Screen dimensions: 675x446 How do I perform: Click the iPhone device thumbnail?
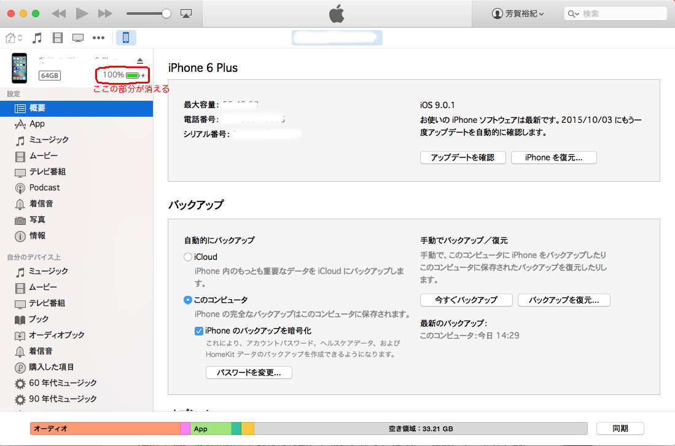20,68
